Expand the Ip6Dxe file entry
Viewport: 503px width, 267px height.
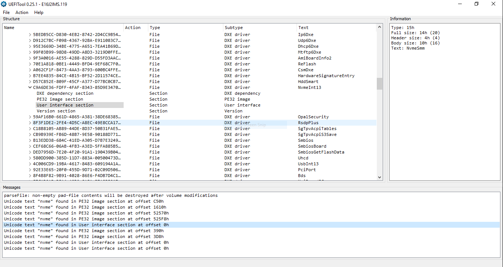30,35
